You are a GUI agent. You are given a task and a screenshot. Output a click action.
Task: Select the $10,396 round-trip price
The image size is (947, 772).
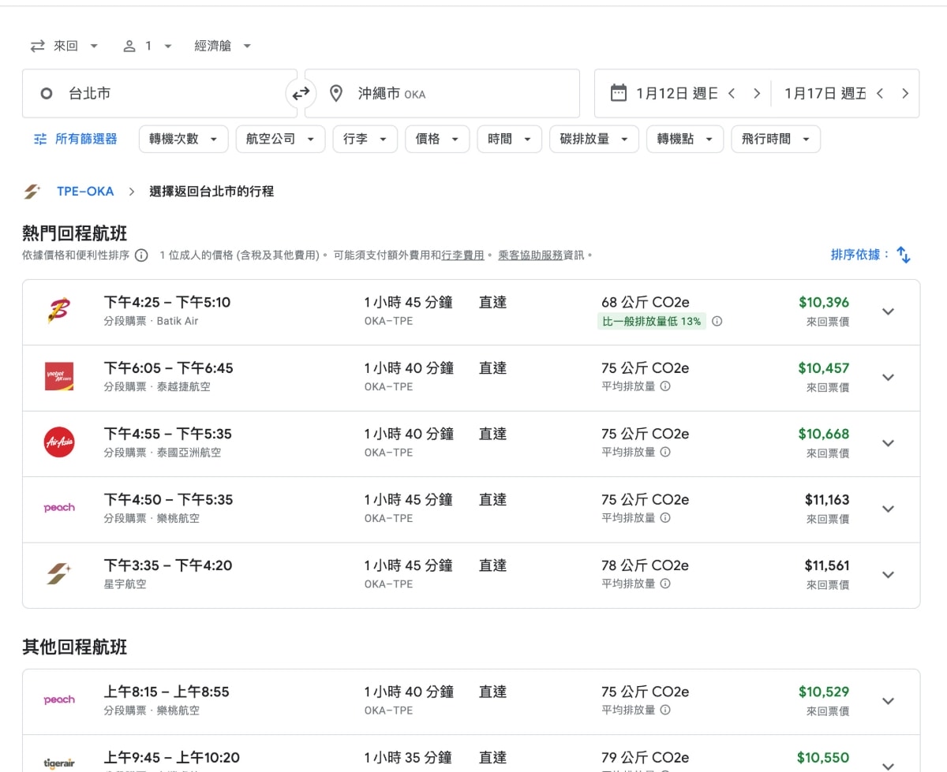click(x=824, y=302)
